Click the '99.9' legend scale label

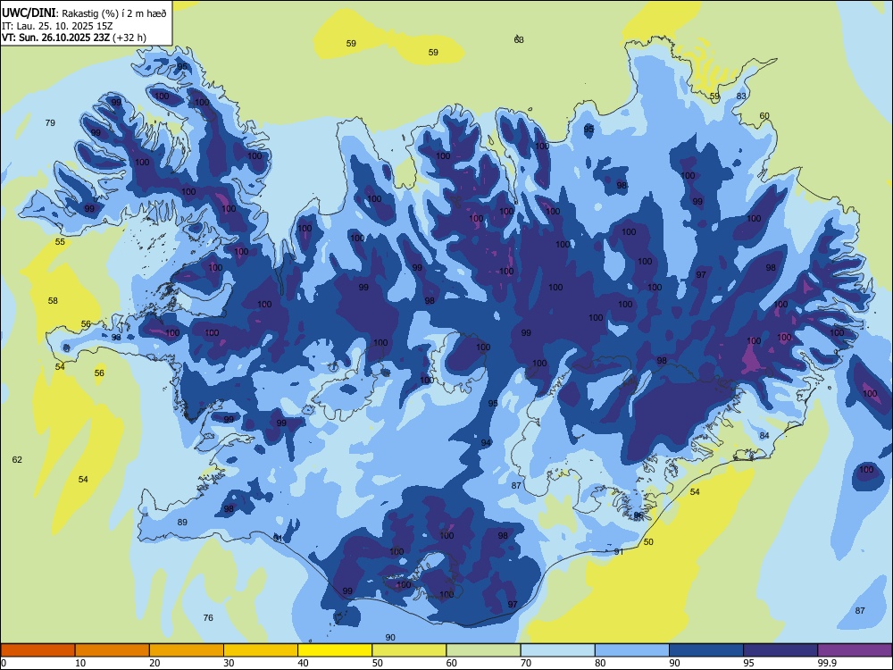pos(826,663)
